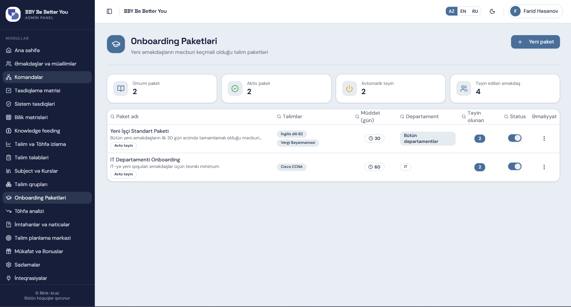
Task: Click the BBY logo in the sidebar
Action: tap(13, 14)
